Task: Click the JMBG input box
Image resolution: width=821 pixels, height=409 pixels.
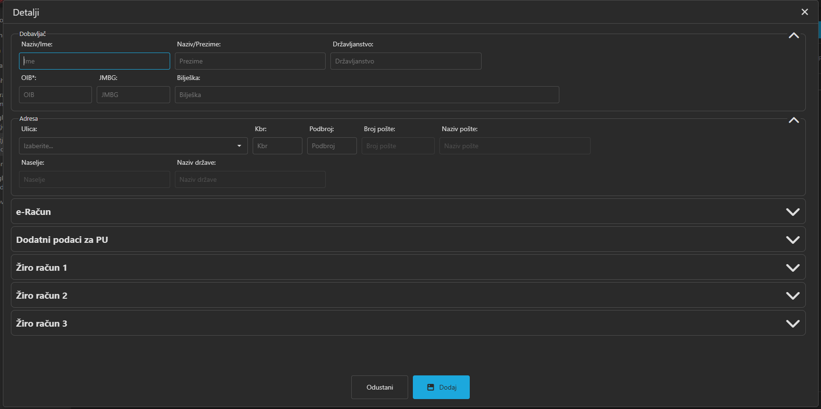Action: pos(133,95)
